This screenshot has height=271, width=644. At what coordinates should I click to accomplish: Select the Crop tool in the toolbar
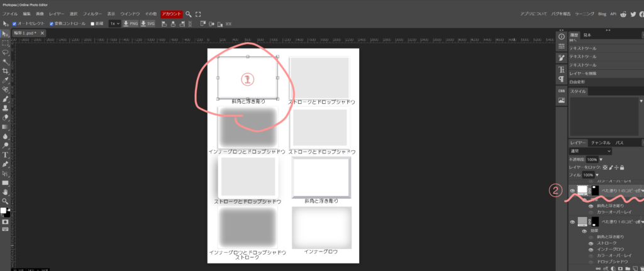coord(5,71)
